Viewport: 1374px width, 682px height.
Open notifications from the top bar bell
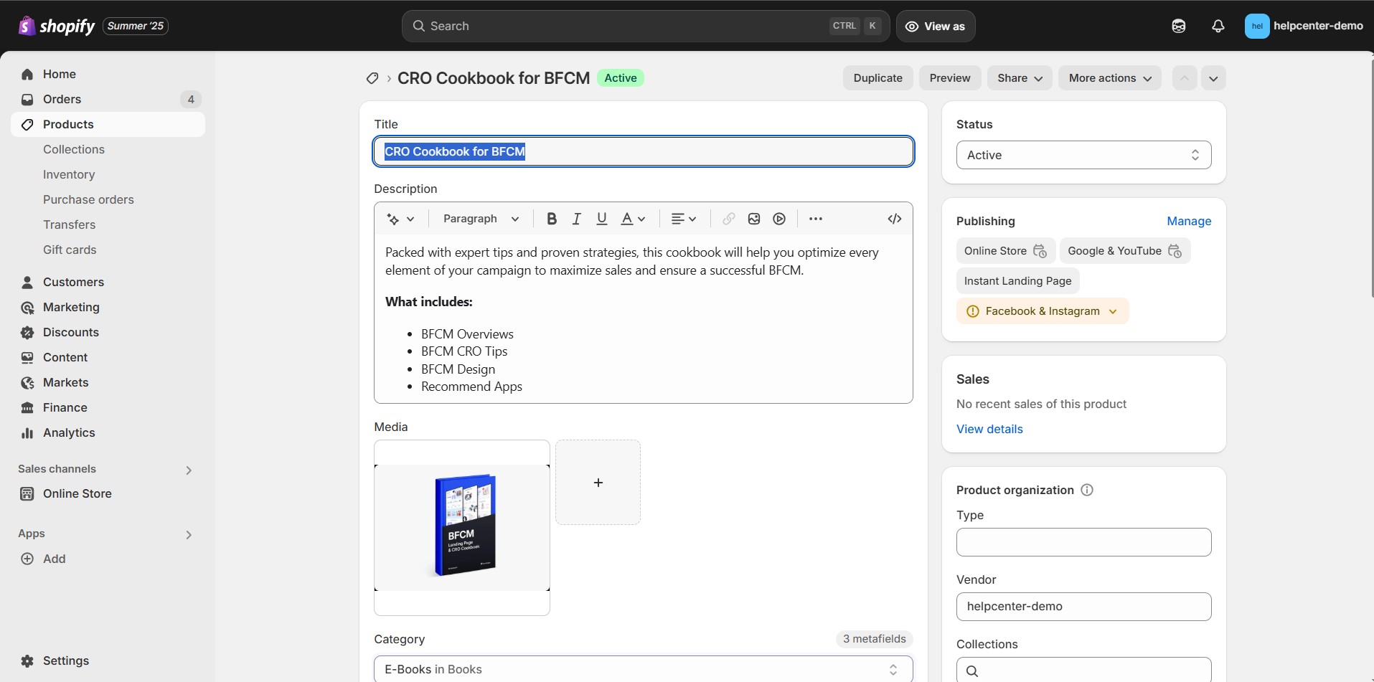click(x=1218, y=26)
